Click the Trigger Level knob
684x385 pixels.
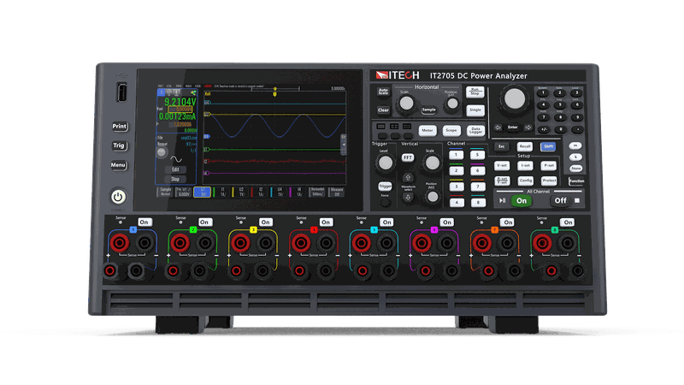tap(386, 163)
